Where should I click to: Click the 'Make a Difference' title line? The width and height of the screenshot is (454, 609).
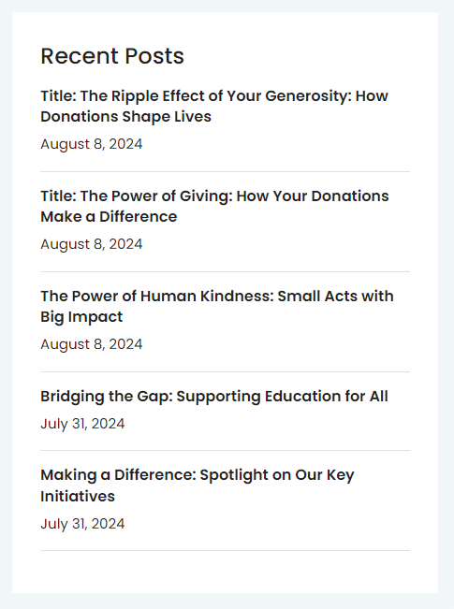click(x=109, y=217)
